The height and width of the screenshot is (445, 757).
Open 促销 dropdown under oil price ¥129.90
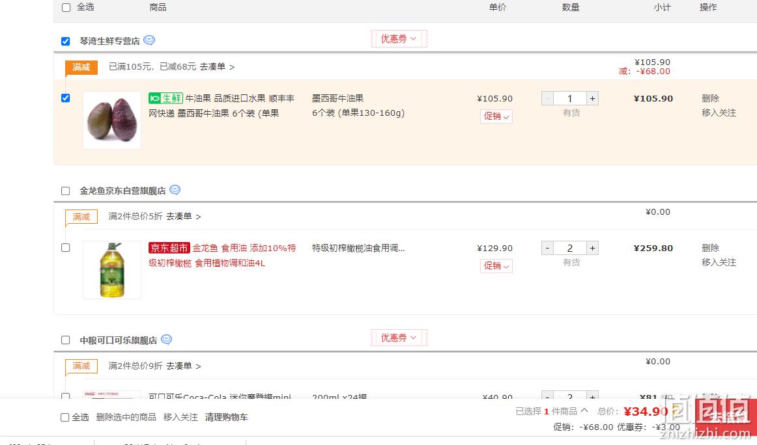pos(496,265)
